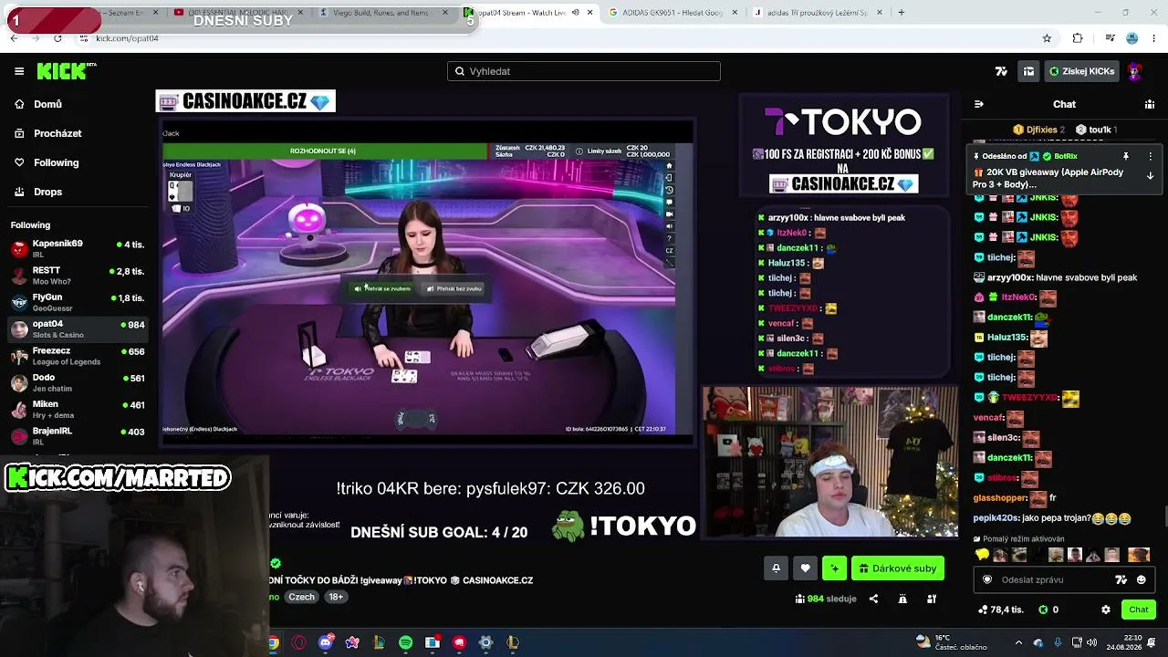Click the 78,4 tis. channel points balance
The image size is (1168, 657).
point(1001,610)
